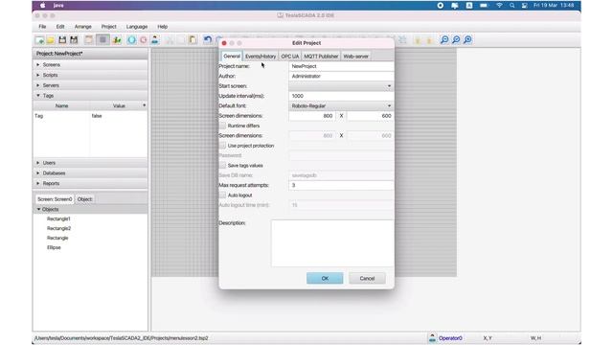Click the blue circle toolbar icon

[132, 40]
